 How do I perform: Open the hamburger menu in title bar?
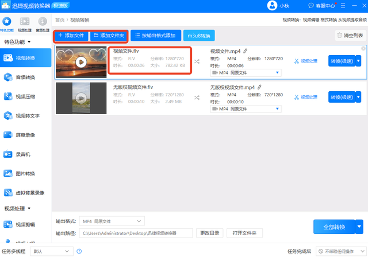click(x=343, y=6)
